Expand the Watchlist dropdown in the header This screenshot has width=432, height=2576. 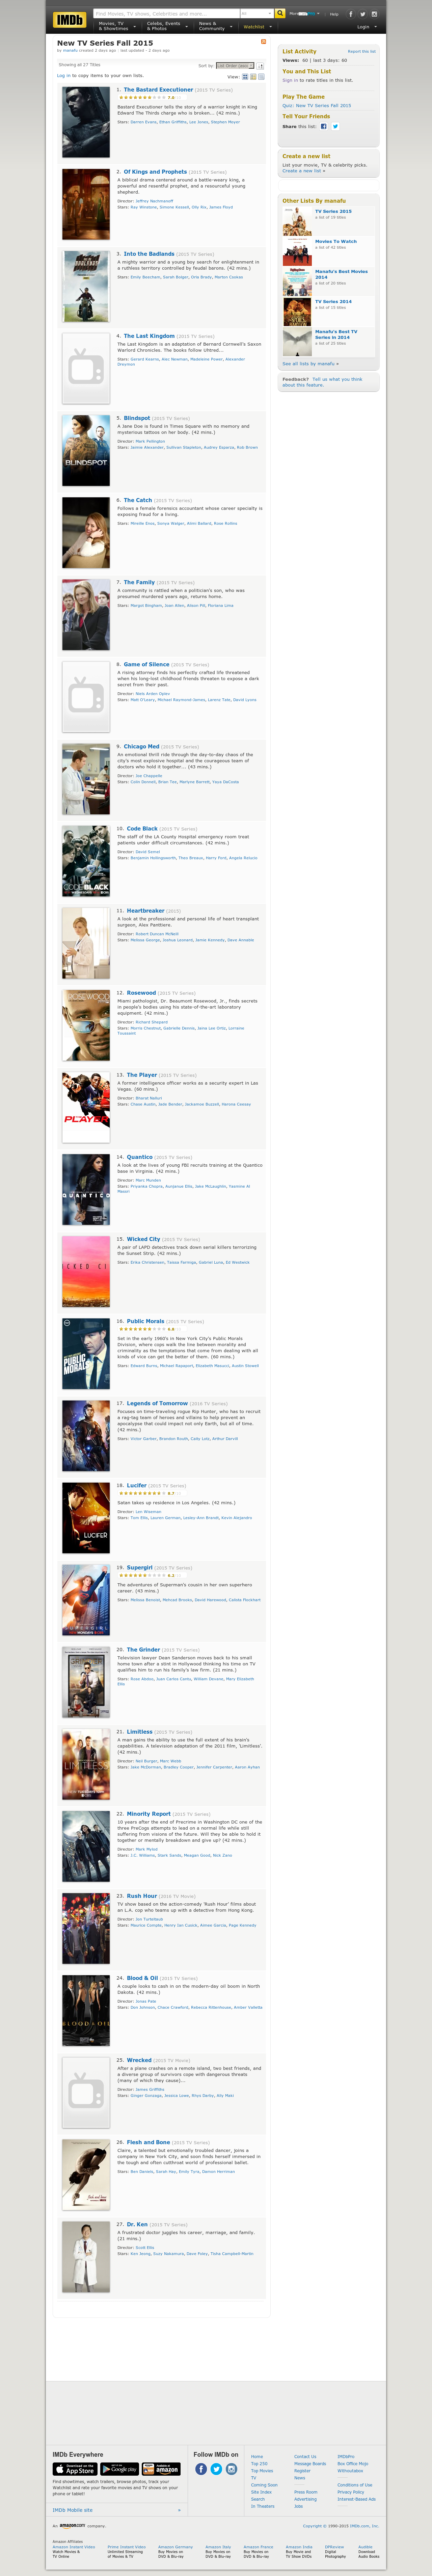(x=270, y=27)
